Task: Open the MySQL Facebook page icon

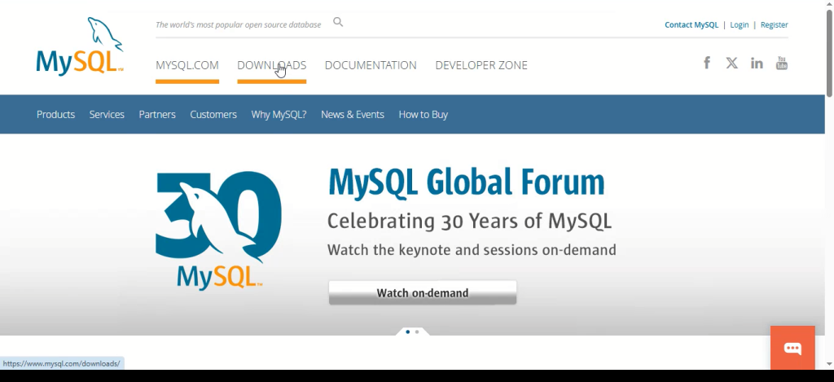Action: point(707,63)
